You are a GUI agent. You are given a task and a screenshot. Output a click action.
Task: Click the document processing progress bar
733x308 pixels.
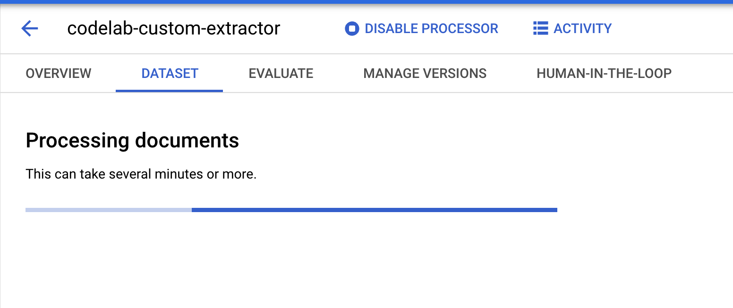291,209
